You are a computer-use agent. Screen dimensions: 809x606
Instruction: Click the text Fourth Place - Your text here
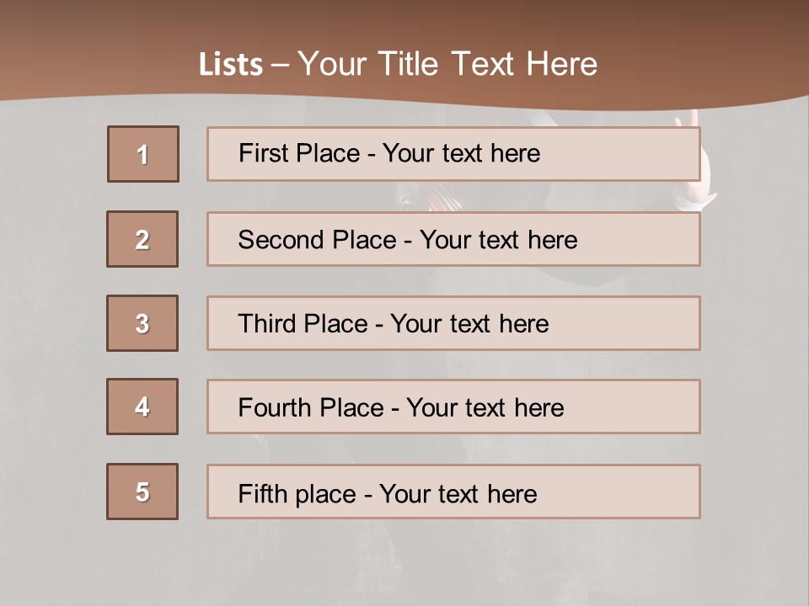401,407
